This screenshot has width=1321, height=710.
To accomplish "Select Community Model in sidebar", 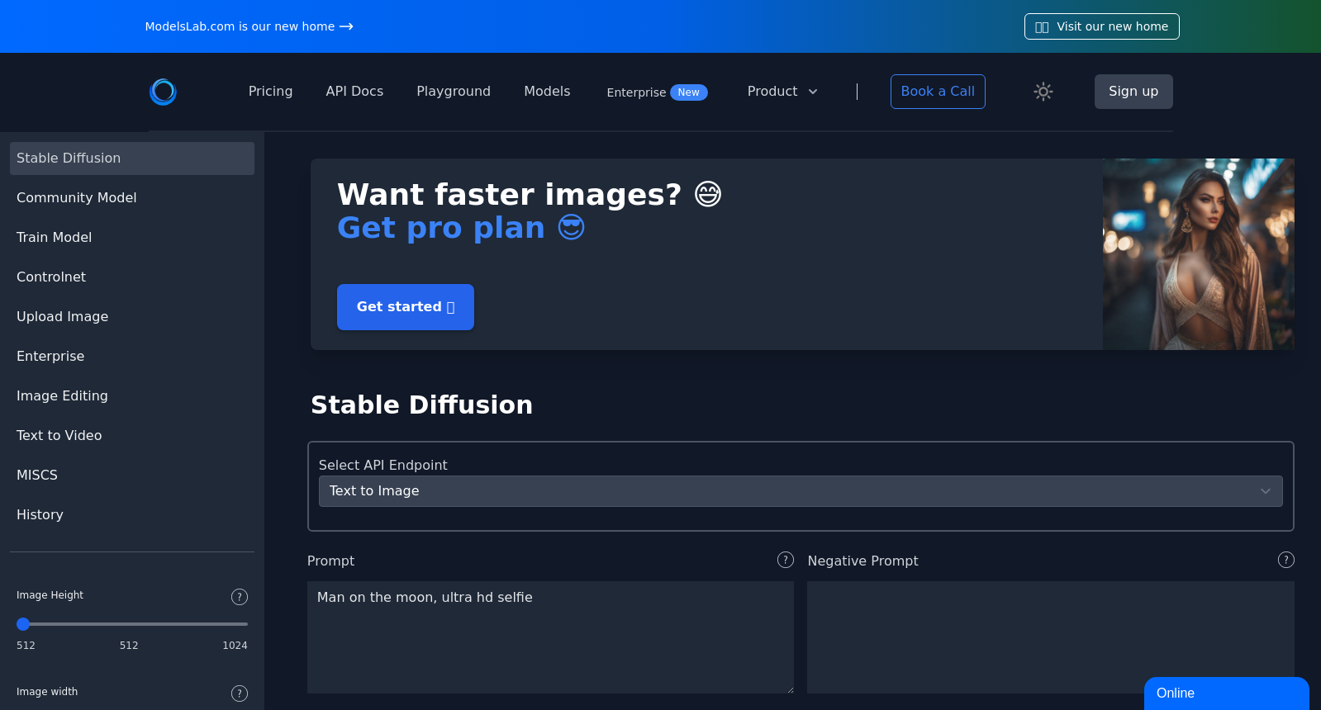I will tap(132, 198).
